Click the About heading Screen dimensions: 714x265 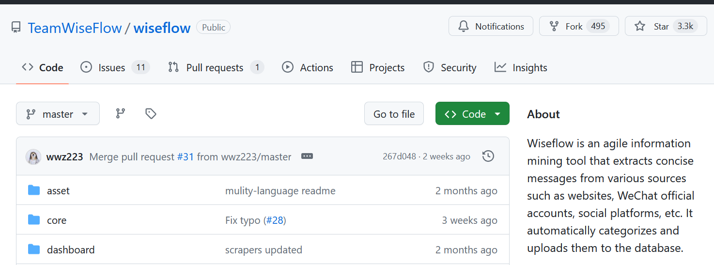click(543, 114)
